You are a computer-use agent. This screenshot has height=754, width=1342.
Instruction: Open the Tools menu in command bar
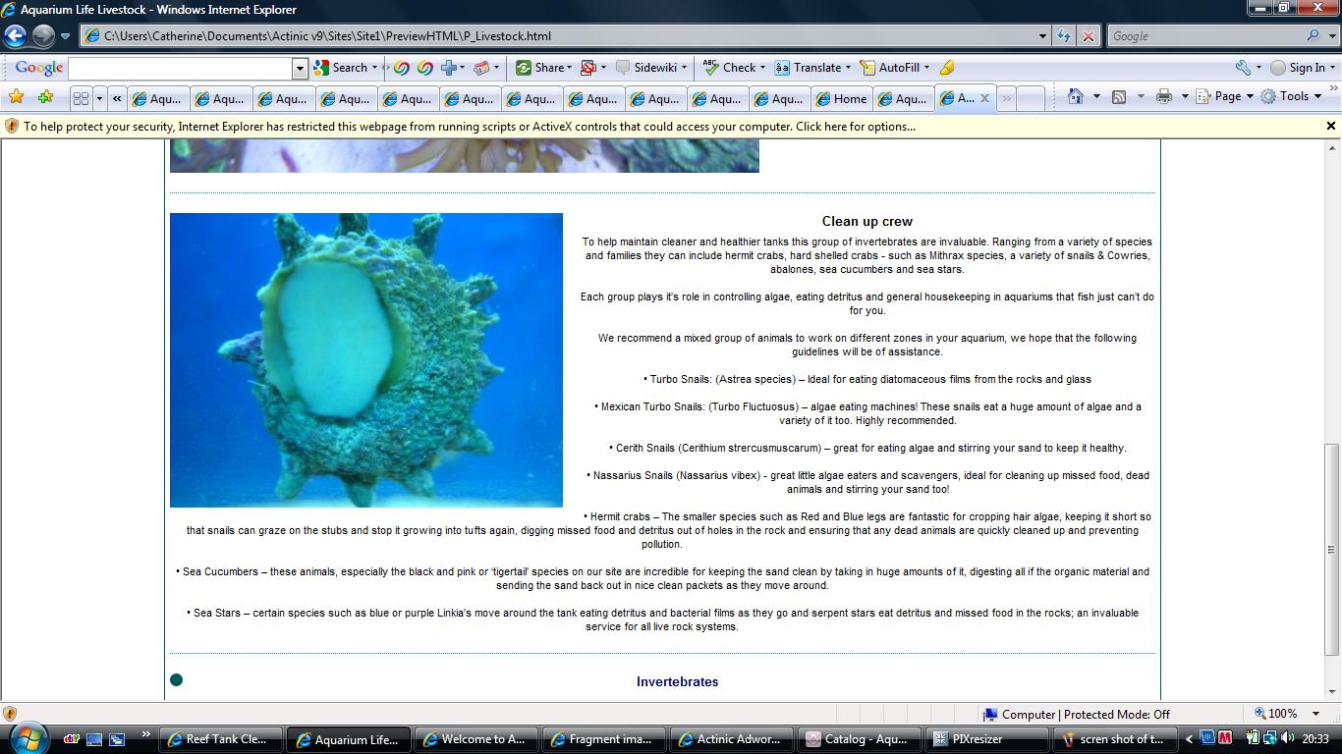[1293, 96]
